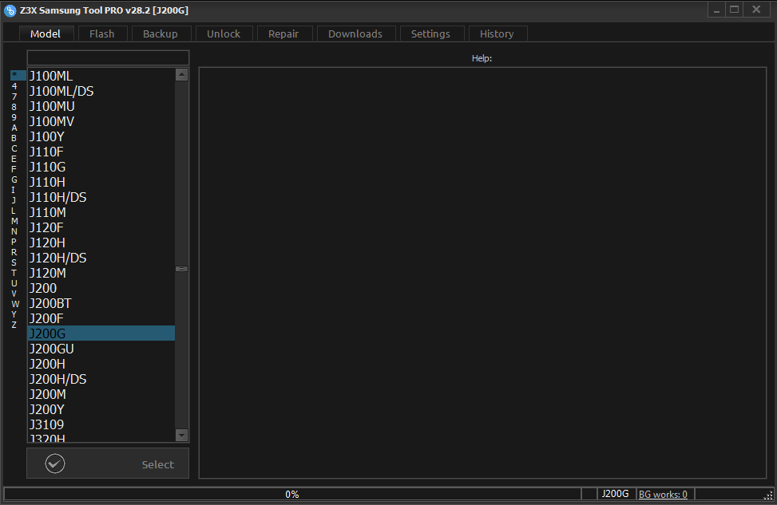The image size is (777, 505).
Task: Select model J200Y
Action: point(101,409)
